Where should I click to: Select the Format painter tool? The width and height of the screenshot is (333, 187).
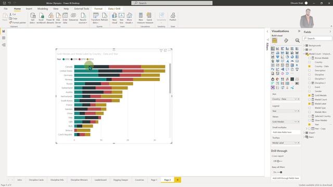point(17,22)
